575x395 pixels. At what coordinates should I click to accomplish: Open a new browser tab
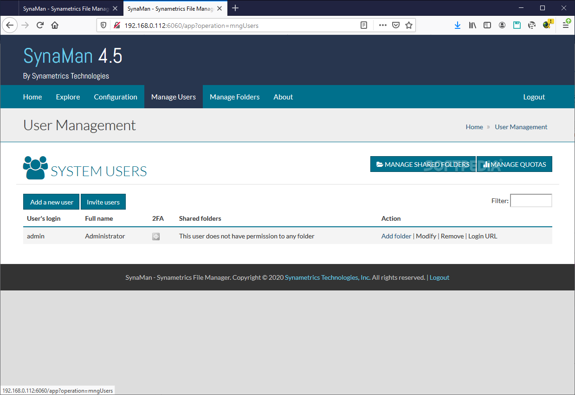[235, 8]
